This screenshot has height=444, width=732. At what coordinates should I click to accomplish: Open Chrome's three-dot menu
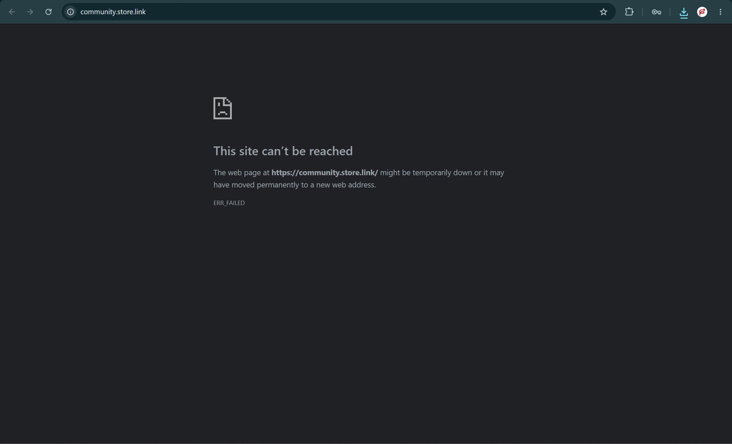(x=720, y=12)
